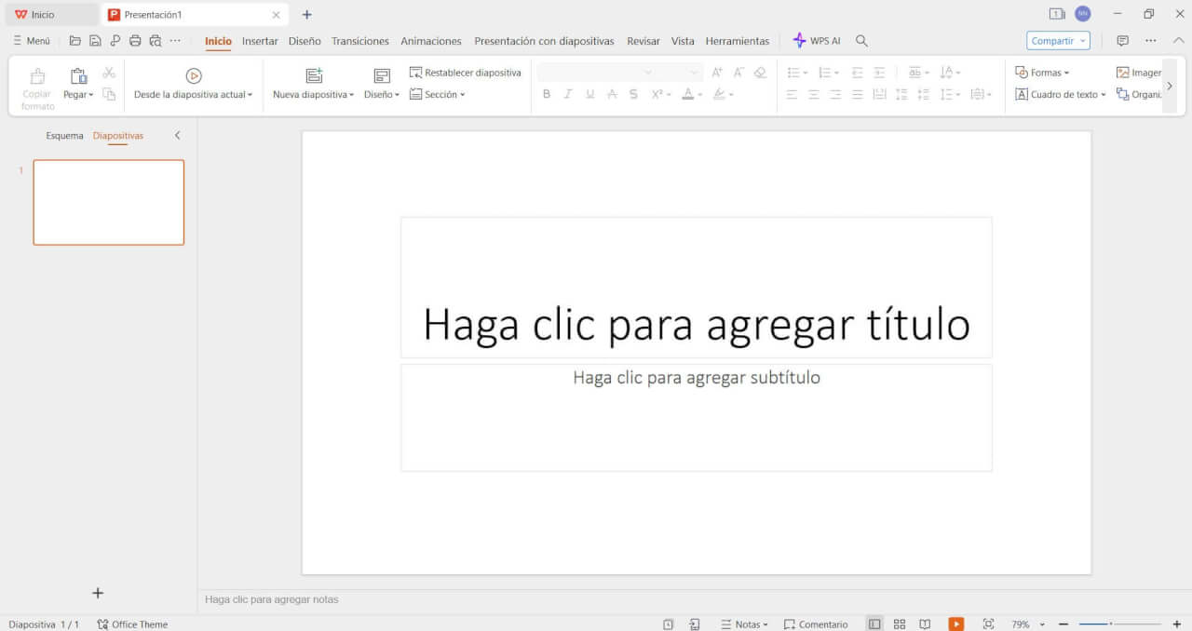
Task: Open the zoom percentage dropdown
Action: (x=1042, y=624)
